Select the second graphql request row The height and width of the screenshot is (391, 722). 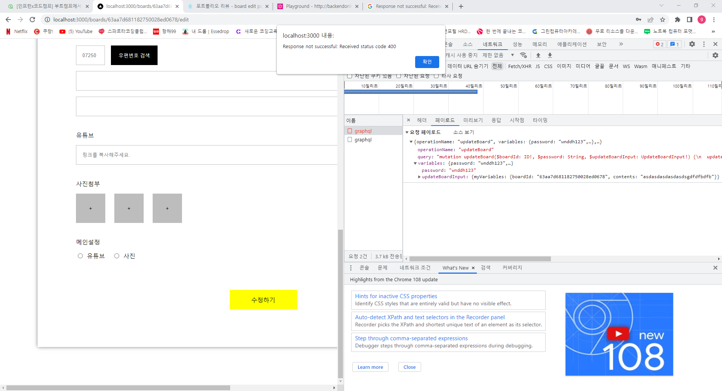click(x=373, y=139)
